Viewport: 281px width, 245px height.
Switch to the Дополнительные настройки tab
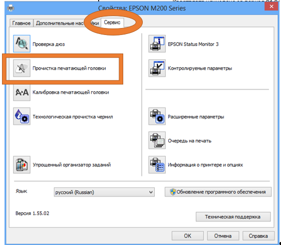point(67,23)
